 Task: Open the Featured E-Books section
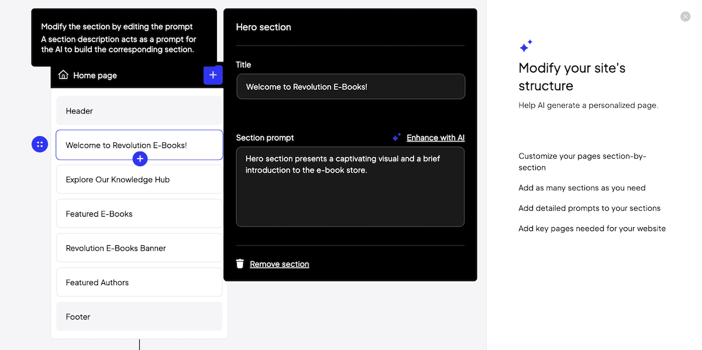139,214
